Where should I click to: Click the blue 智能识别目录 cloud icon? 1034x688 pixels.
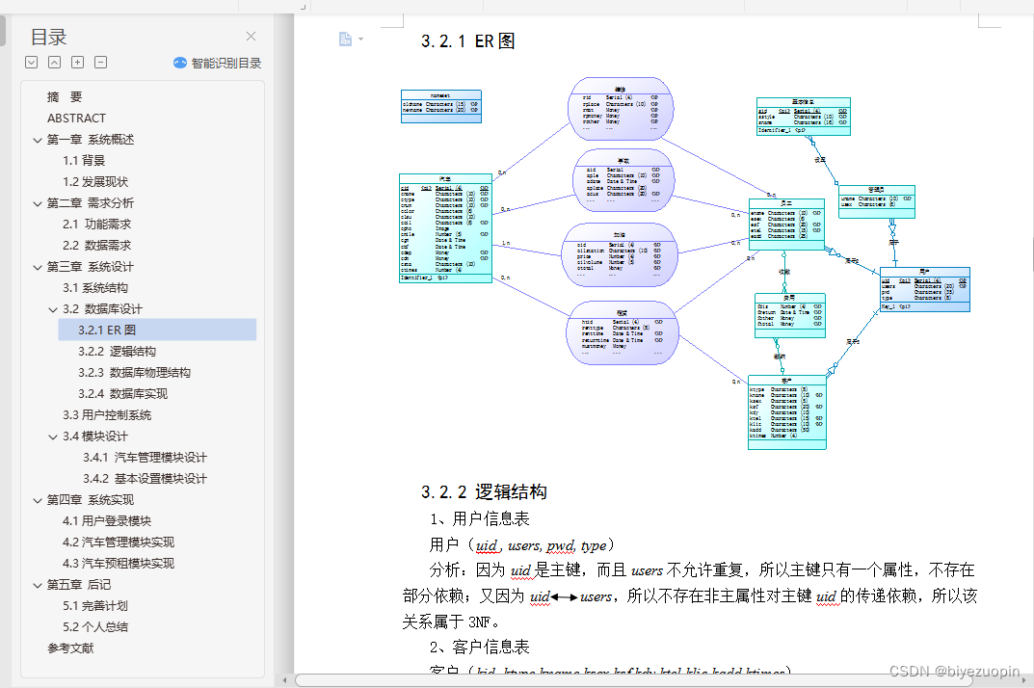click(180, 64)
